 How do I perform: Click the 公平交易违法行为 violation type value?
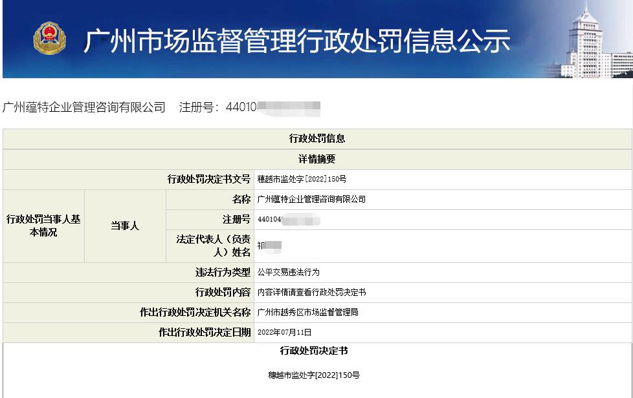[288, 272]
